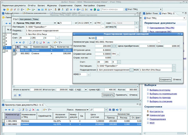
Task: Click globe icon in main toolbar
Action: coord(95,9)
